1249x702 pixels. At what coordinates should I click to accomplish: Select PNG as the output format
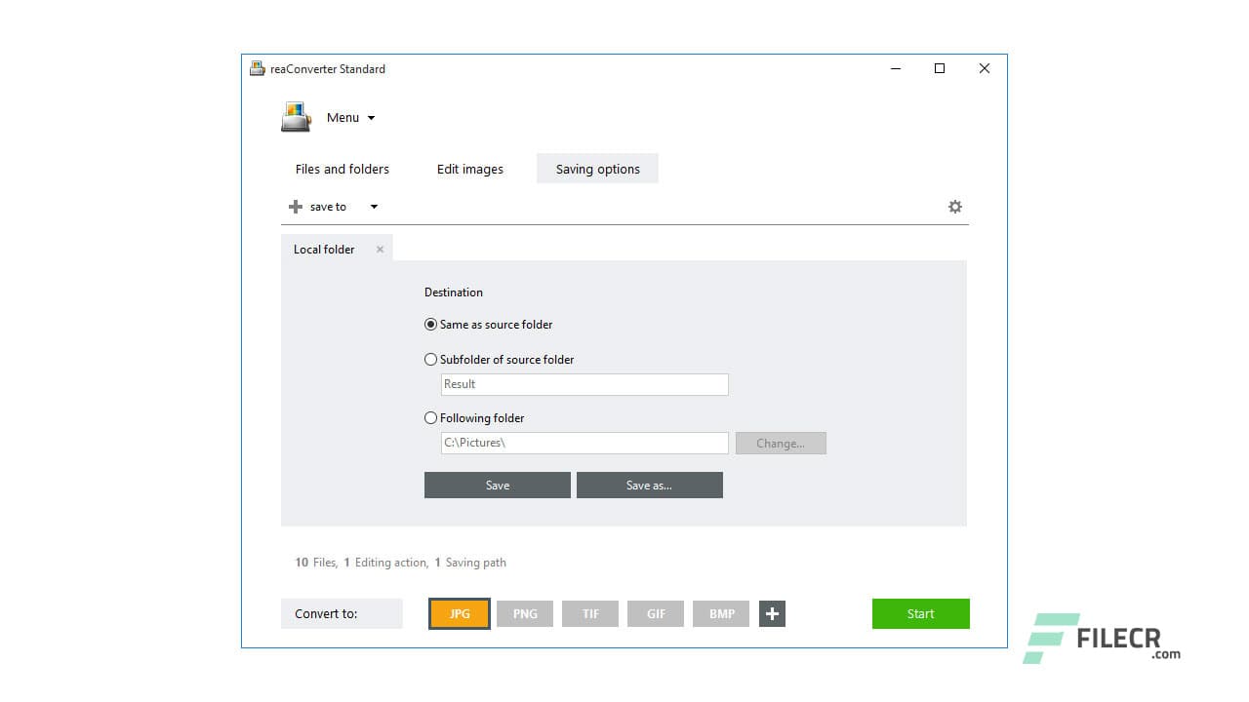(x=524, y=613)
